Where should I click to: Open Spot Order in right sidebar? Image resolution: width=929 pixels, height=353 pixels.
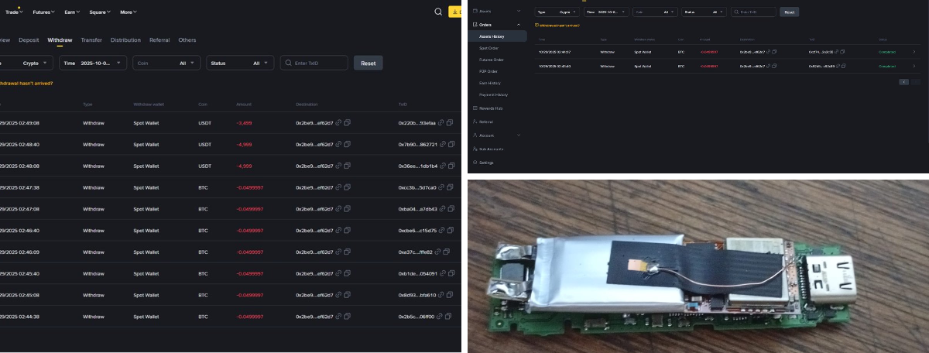click(x=488, y=48)
